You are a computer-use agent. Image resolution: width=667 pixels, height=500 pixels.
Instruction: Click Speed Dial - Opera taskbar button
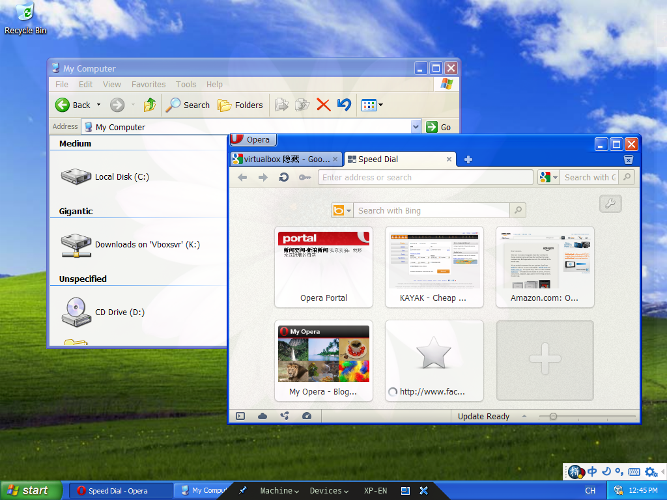[x=120, y=491]
